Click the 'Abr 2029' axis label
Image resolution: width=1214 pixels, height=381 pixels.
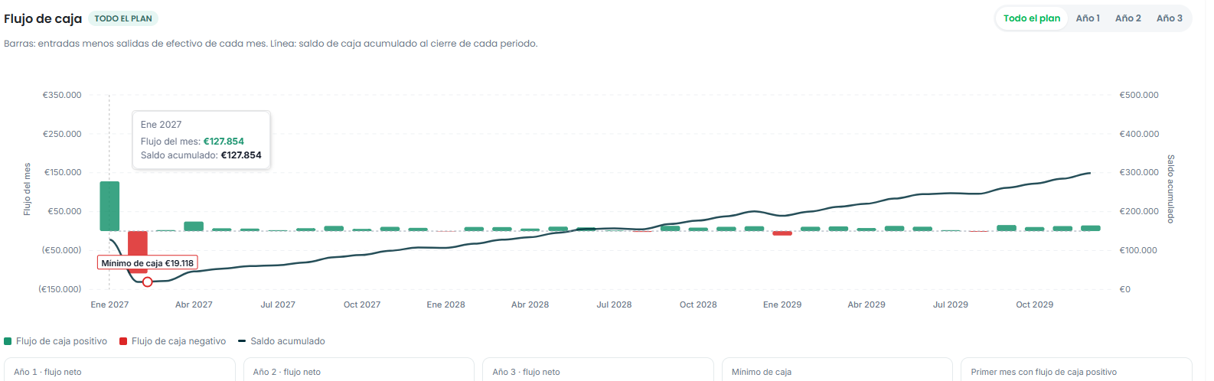pyautogui.click(x=866, y=304)
